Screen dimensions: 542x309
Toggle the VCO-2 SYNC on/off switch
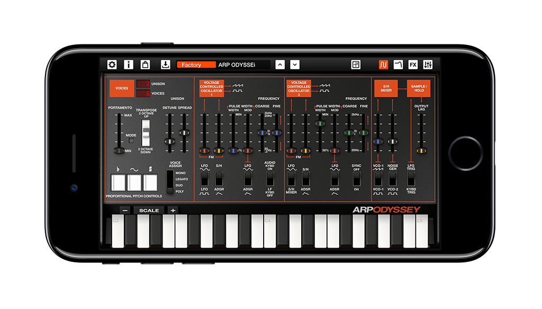pos(356,178)
